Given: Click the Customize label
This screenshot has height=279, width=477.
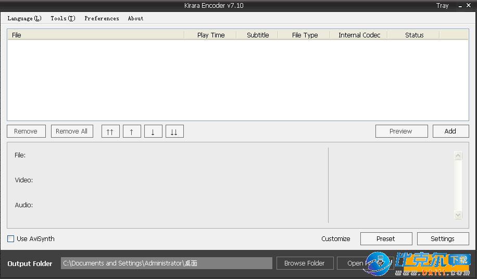Looking at the screenshot, I should (335, 238).
